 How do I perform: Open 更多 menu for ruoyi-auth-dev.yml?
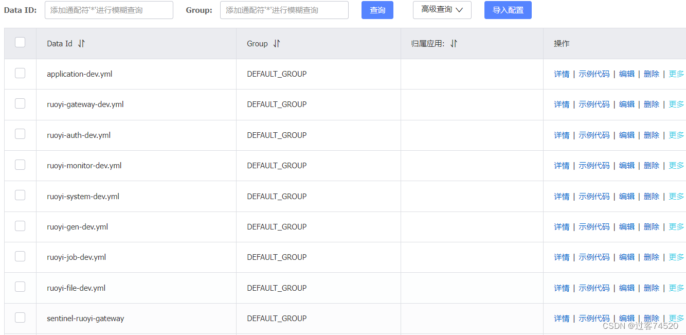[x=676, y=135]
